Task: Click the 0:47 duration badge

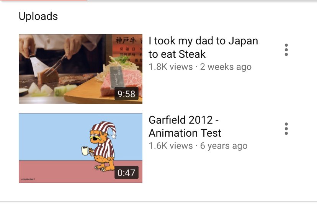Action: [126, 173]
